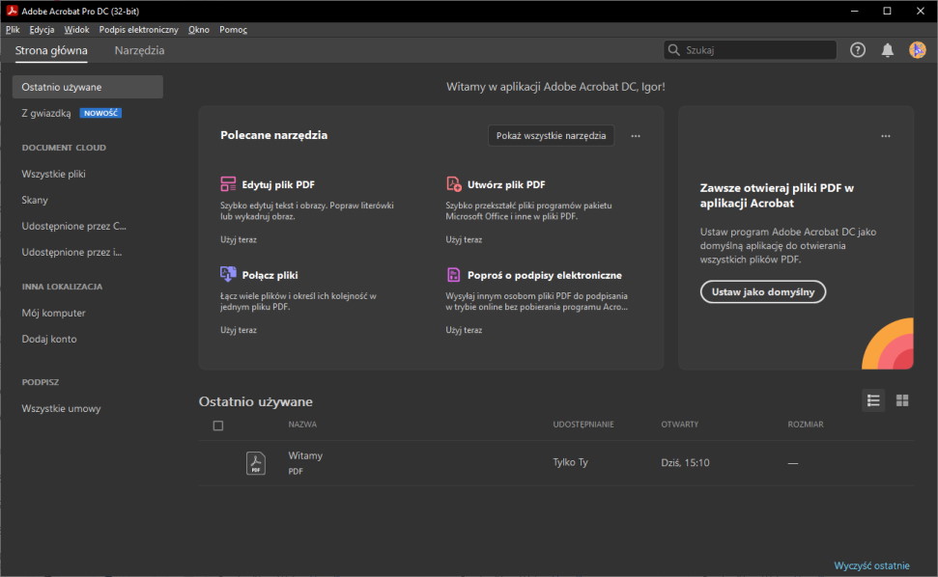Click the Poproś o podpisy elektroniczne icon

pos(453,275)
